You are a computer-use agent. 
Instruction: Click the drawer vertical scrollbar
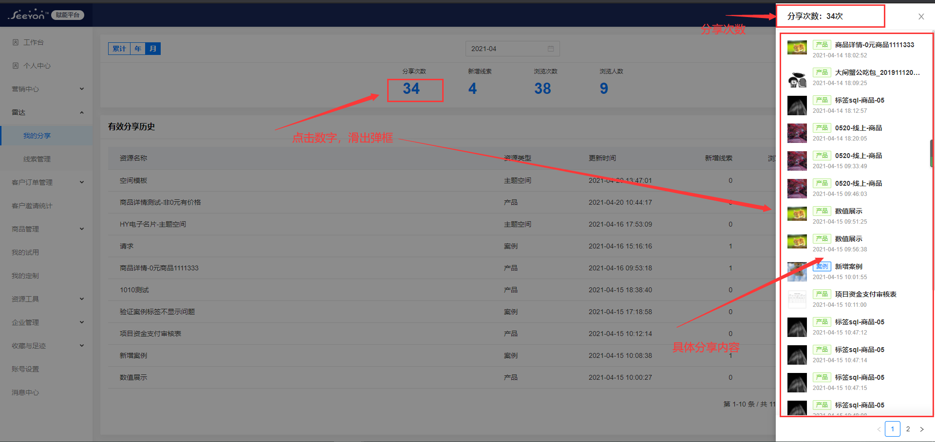(932, 153)
